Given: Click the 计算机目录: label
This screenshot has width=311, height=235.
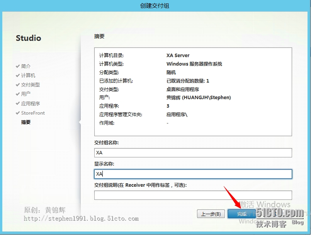Looking at the screenshot, I should [x=111, y=56].
